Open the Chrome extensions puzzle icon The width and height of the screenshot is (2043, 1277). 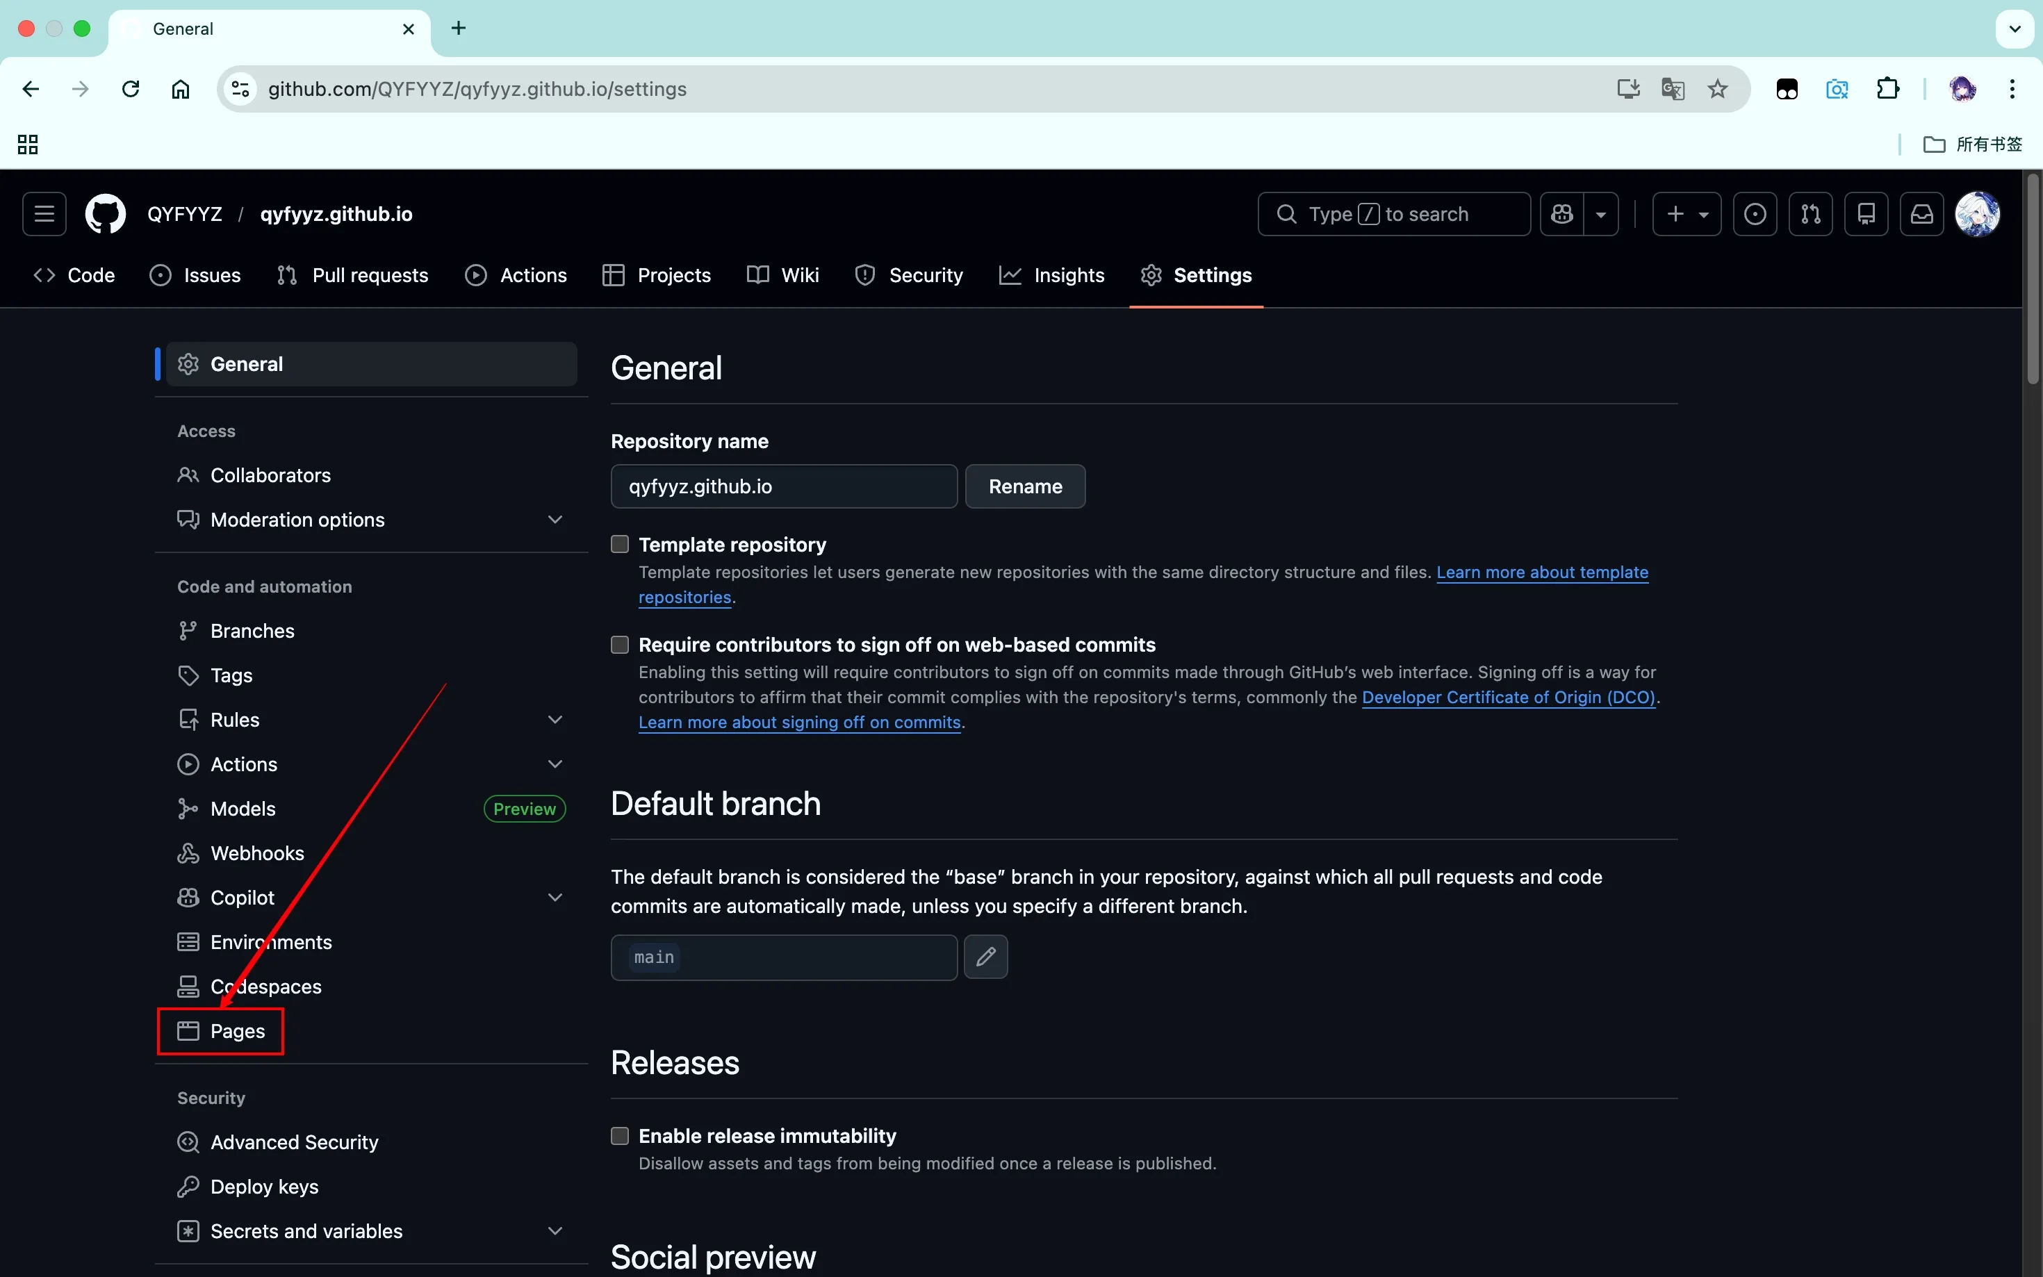tap(1887, 89)
